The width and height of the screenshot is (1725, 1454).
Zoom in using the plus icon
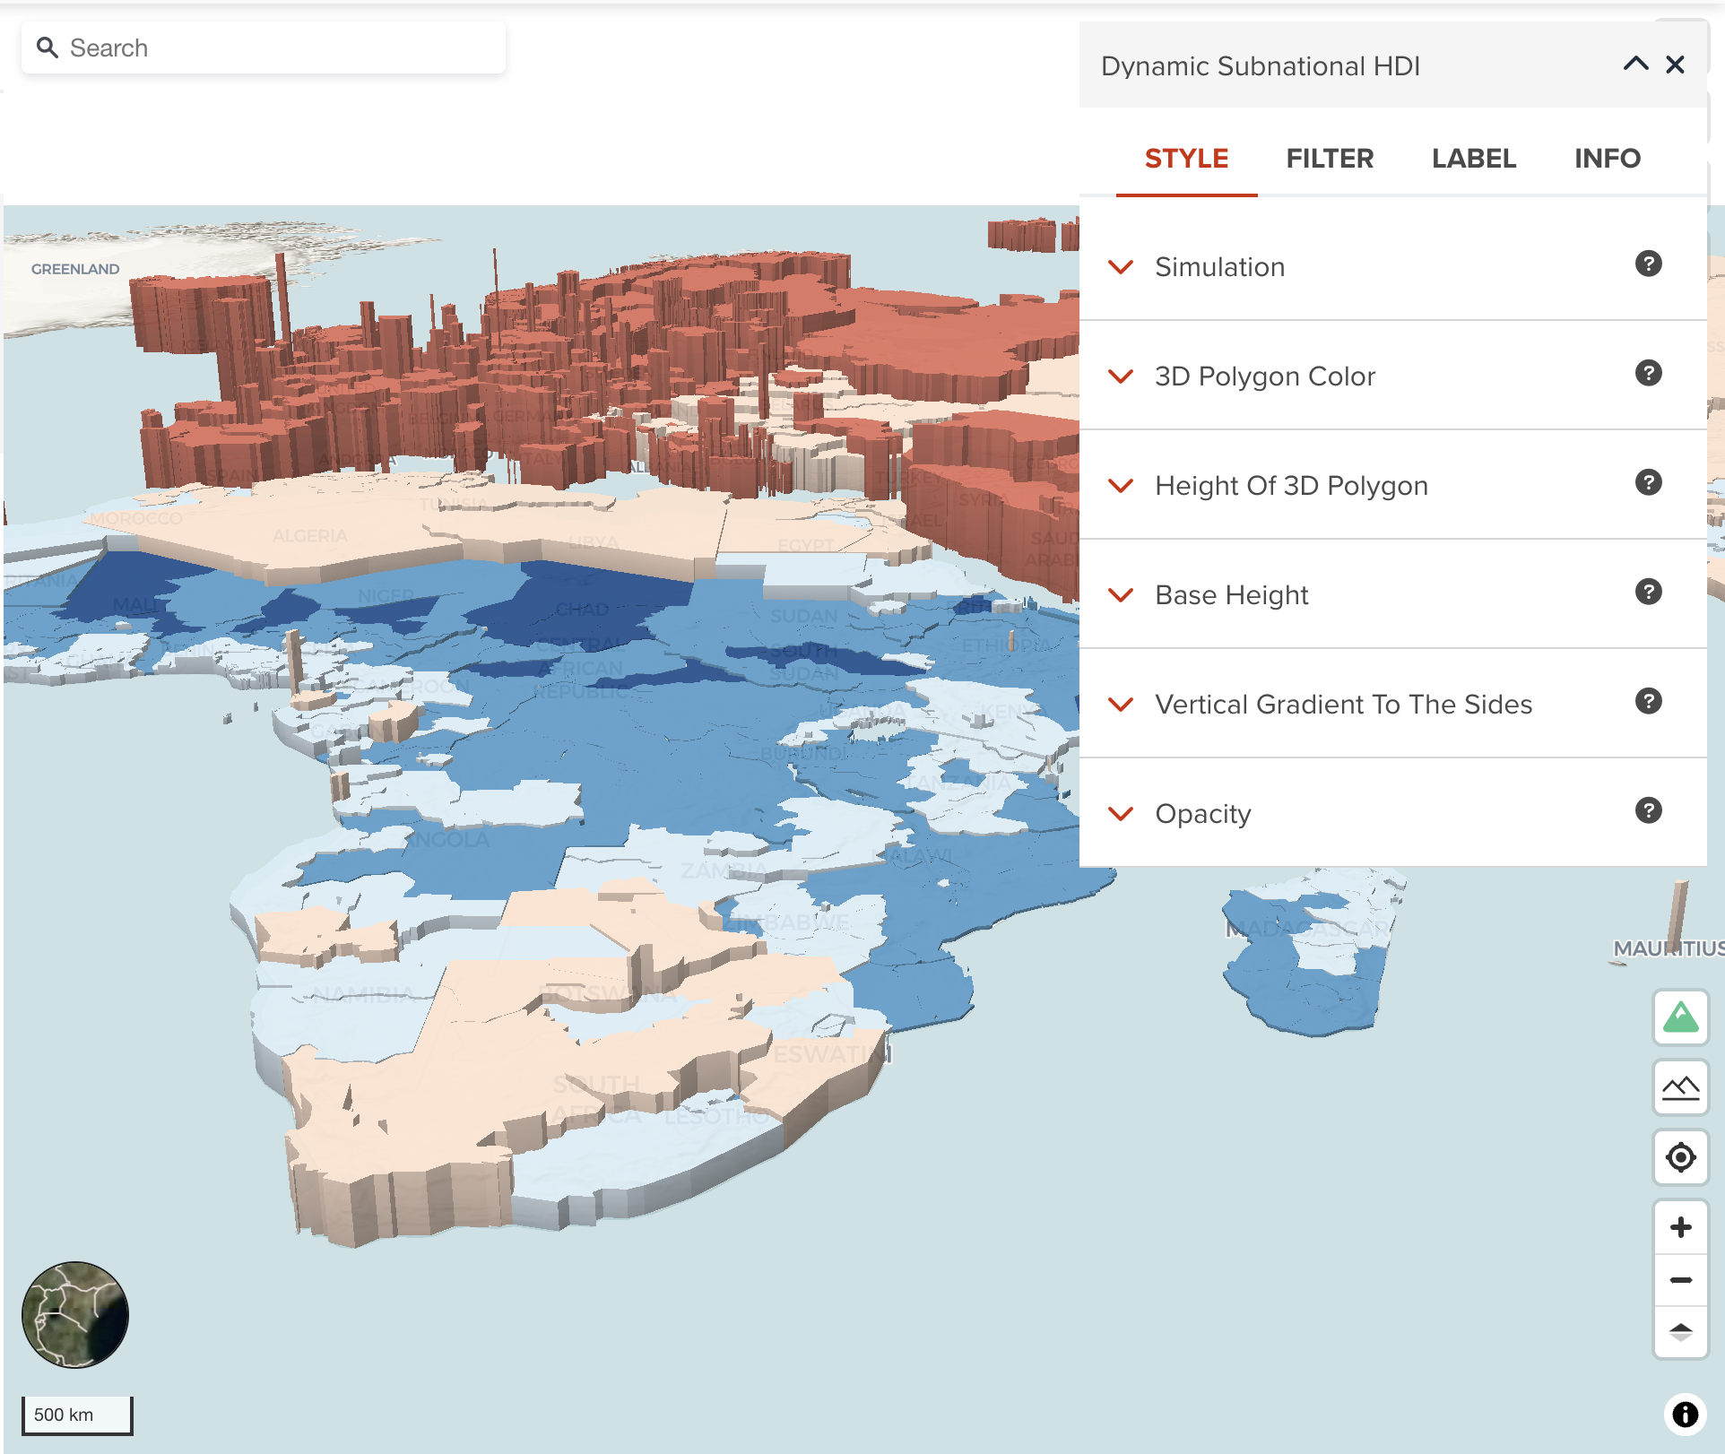1682,1227
